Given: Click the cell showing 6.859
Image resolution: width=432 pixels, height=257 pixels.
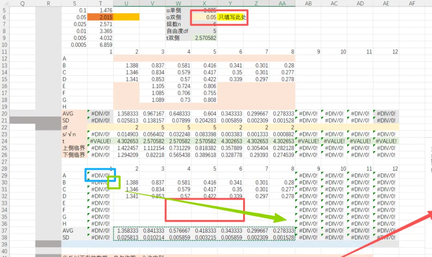Looking at the screenshot, I should point(100,45).
